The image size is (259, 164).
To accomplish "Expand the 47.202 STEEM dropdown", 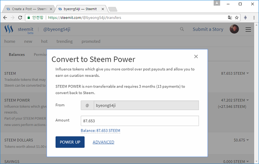I will (x=235, y=100).
